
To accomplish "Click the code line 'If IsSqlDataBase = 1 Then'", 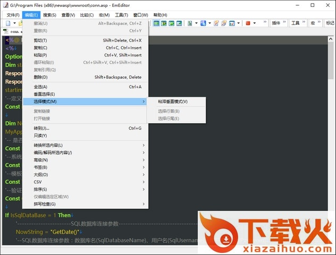I will point(39,215).
